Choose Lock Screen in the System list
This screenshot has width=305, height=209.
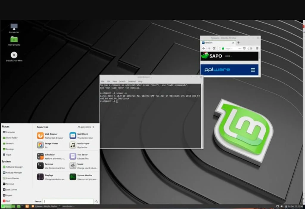pyautogui.click(x=10, y=190)
